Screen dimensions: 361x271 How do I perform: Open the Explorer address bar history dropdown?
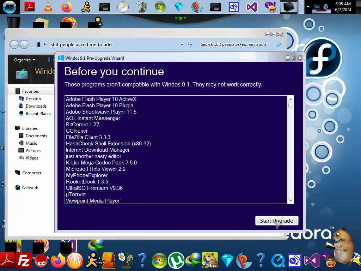[182, 44]
